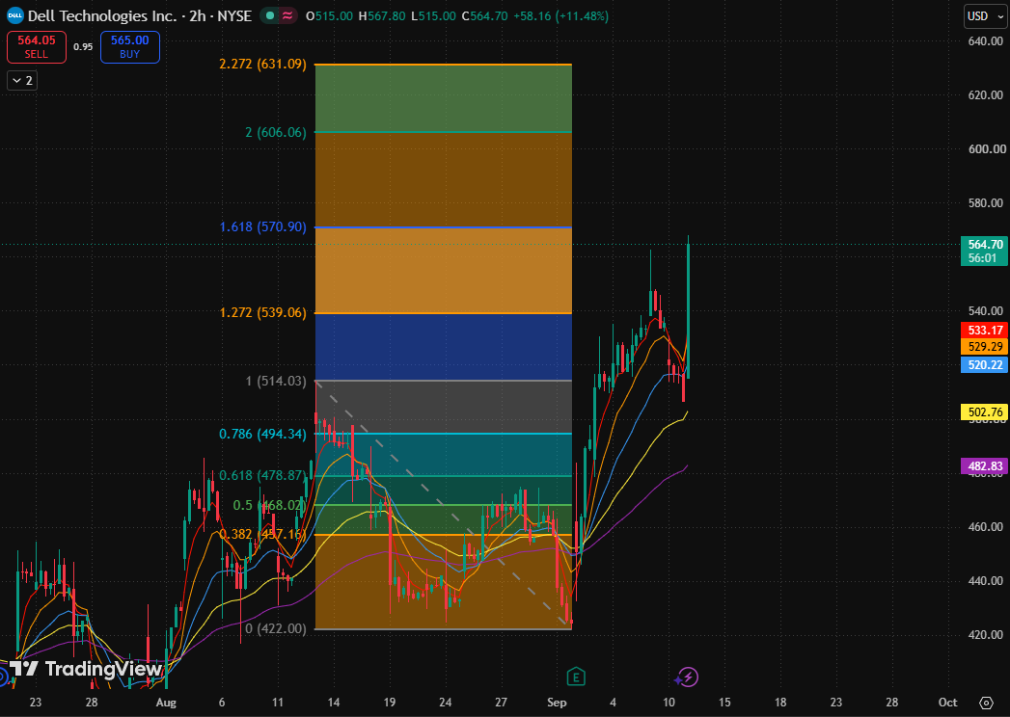Click the blue 520.22 price tag
This screenshot has width=1010, height=717.
point(984,365)
